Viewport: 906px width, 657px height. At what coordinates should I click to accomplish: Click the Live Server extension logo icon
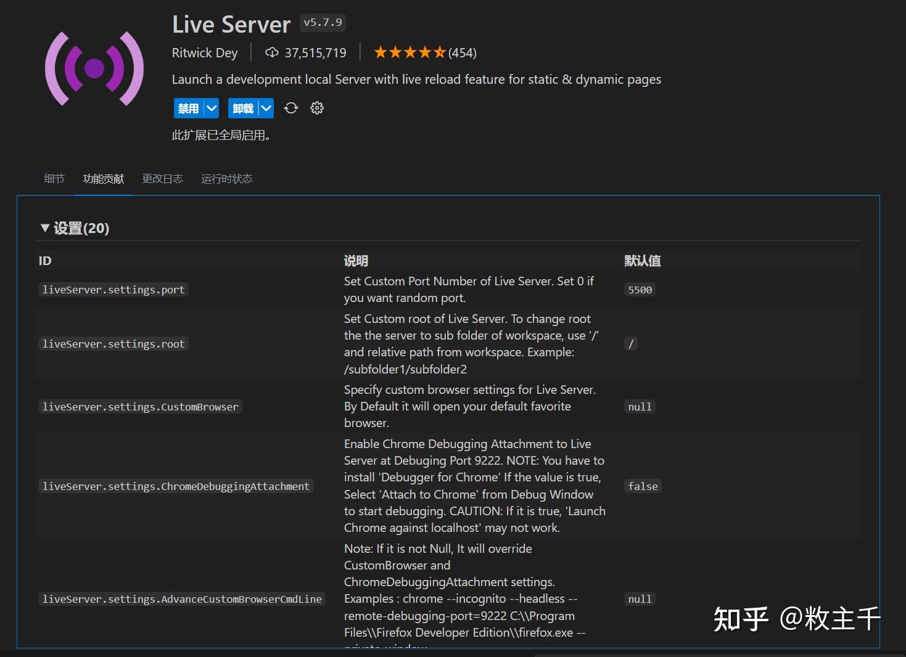94,68
